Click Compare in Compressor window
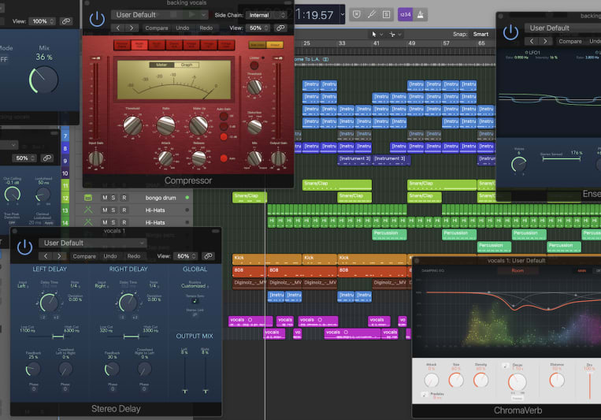 pyautogui.click(x=157, y=28)
